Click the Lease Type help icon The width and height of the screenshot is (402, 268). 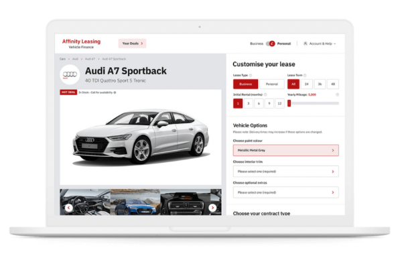click(x=251, y=76)
